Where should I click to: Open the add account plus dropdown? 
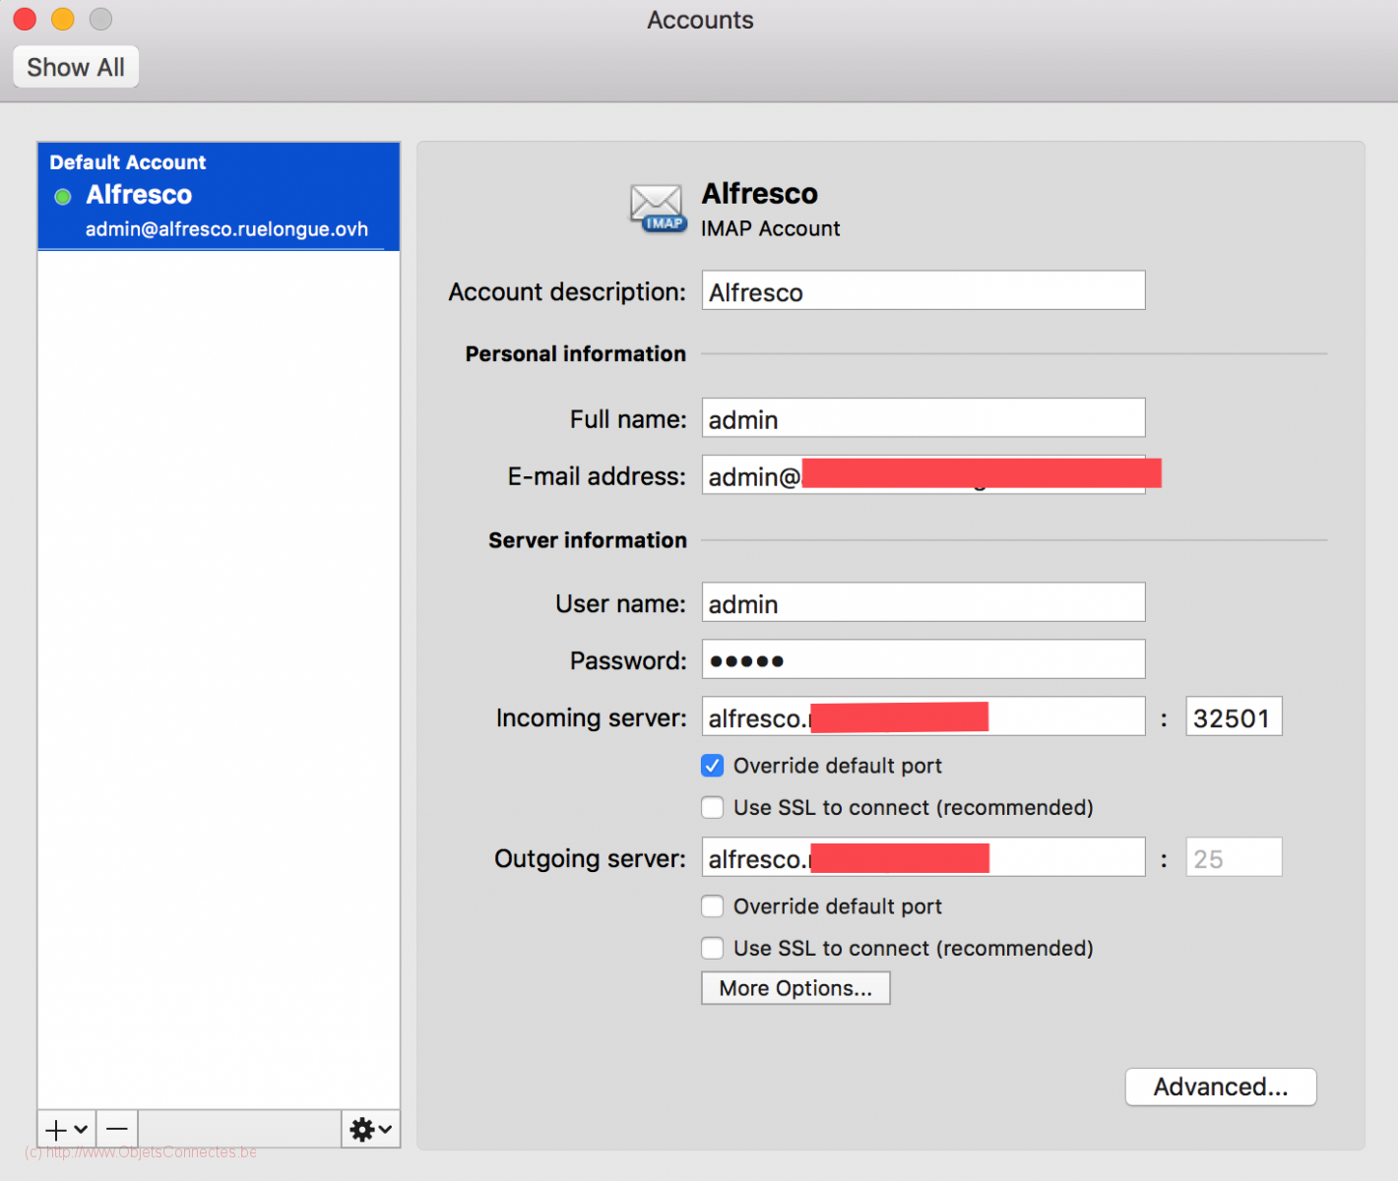pyautogui.click(x=67, y=1129)
